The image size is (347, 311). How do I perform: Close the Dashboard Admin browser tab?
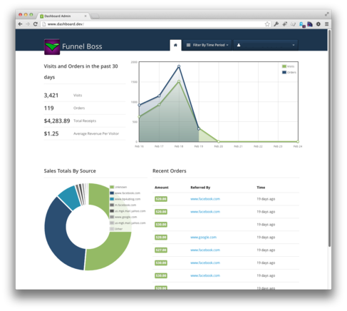[86, 16]
